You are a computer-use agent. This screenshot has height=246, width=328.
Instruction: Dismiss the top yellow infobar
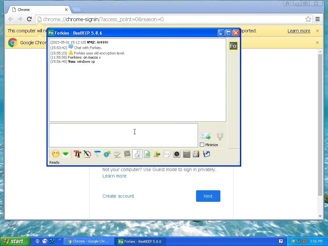(x=317, y=31)
